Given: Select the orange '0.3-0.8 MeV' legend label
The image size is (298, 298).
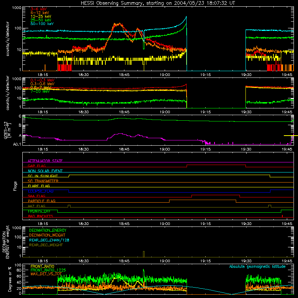Looking at the screenshot, I should 42,84.
